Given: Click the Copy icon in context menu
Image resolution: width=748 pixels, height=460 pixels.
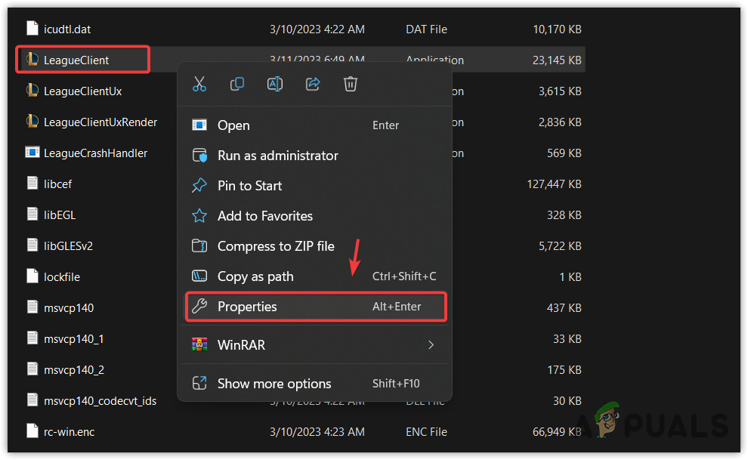Looking at the screenshot, I should [237, 84].
